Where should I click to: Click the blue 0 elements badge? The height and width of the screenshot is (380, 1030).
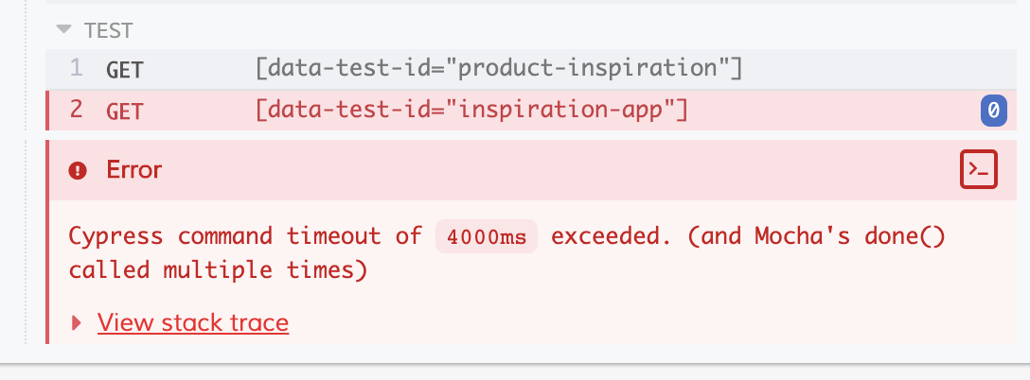993,111
